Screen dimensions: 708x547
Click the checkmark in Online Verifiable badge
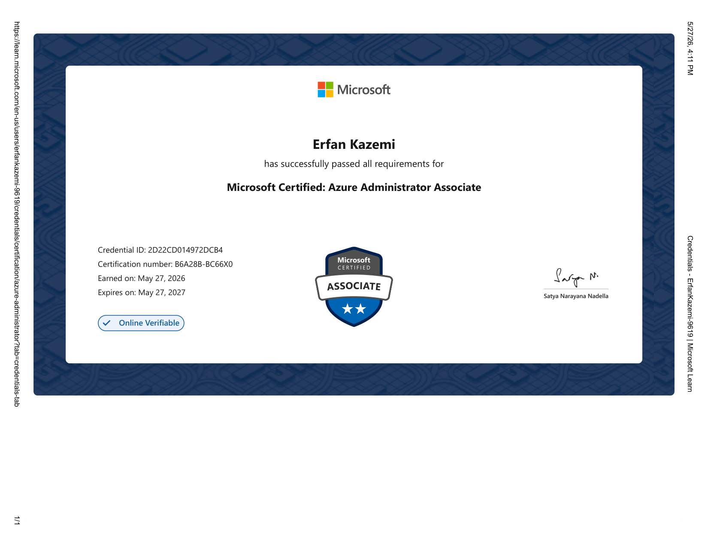[107, 323]
